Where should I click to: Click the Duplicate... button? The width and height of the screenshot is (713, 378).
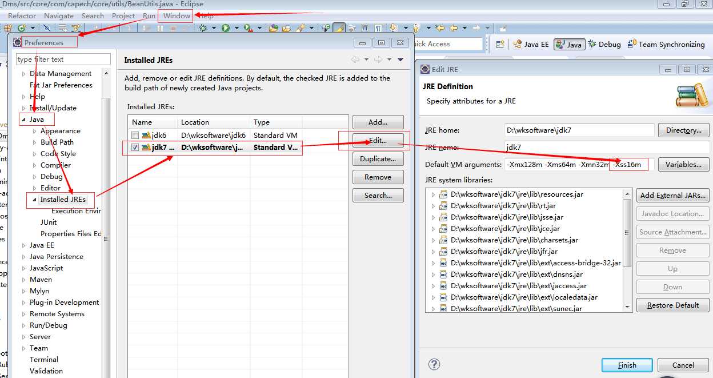click(378, 158)
